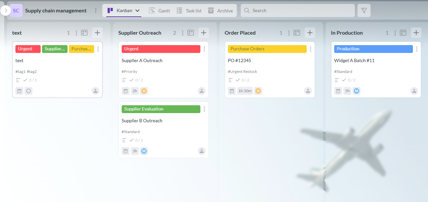
Task: Expand the collapsed sidebar arrow
Action: pyautogui.click(x=6, y=10)
